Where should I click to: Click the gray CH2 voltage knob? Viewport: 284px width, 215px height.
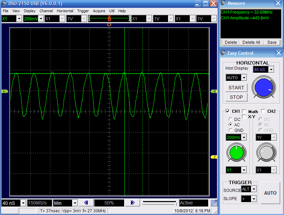266,153
